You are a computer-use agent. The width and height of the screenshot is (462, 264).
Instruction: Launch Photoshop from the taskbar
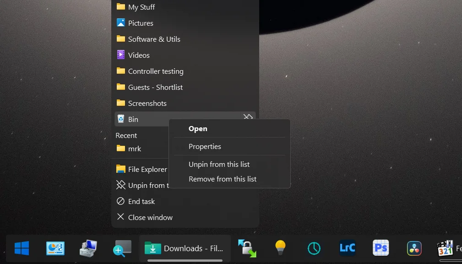(x=380, y=248)
